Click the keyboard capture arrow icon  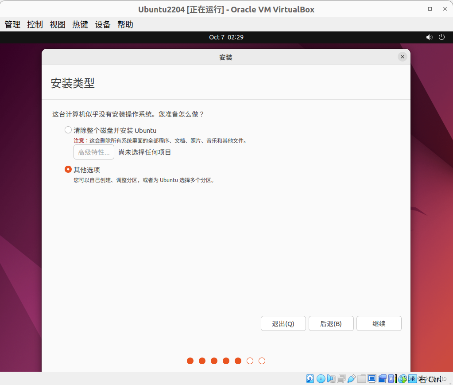[412, 379]
